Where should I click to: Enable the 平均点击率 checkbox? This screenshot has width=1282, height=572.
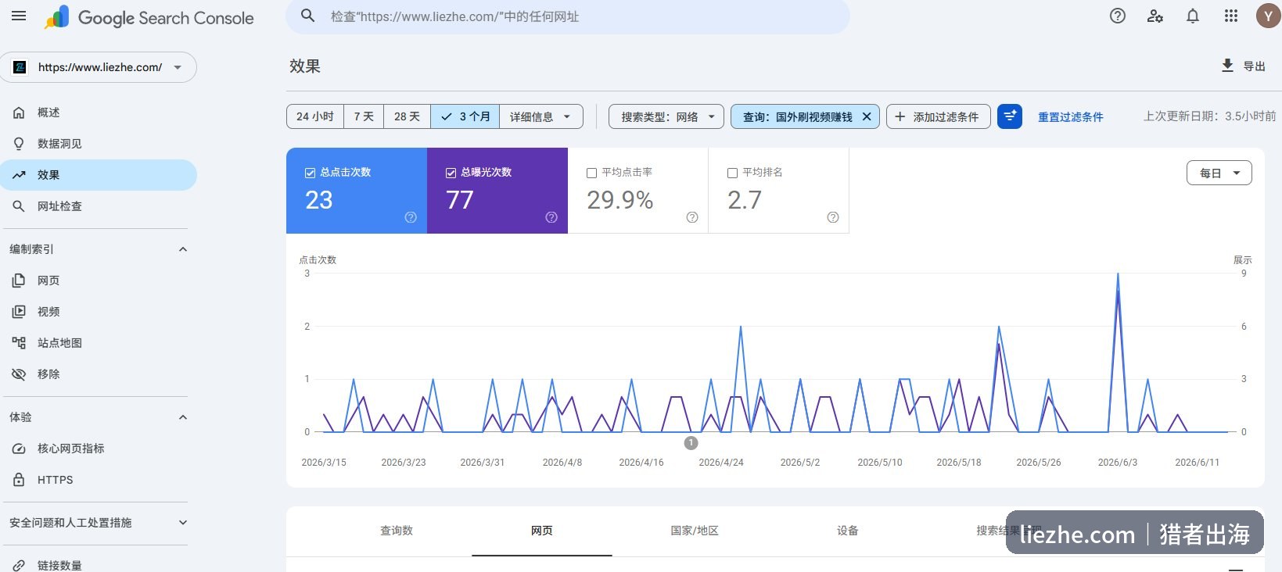[591, 173]
